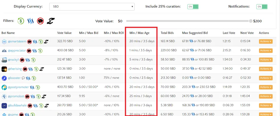Click the comment bubble icon beside @booster

click(23, 78)
